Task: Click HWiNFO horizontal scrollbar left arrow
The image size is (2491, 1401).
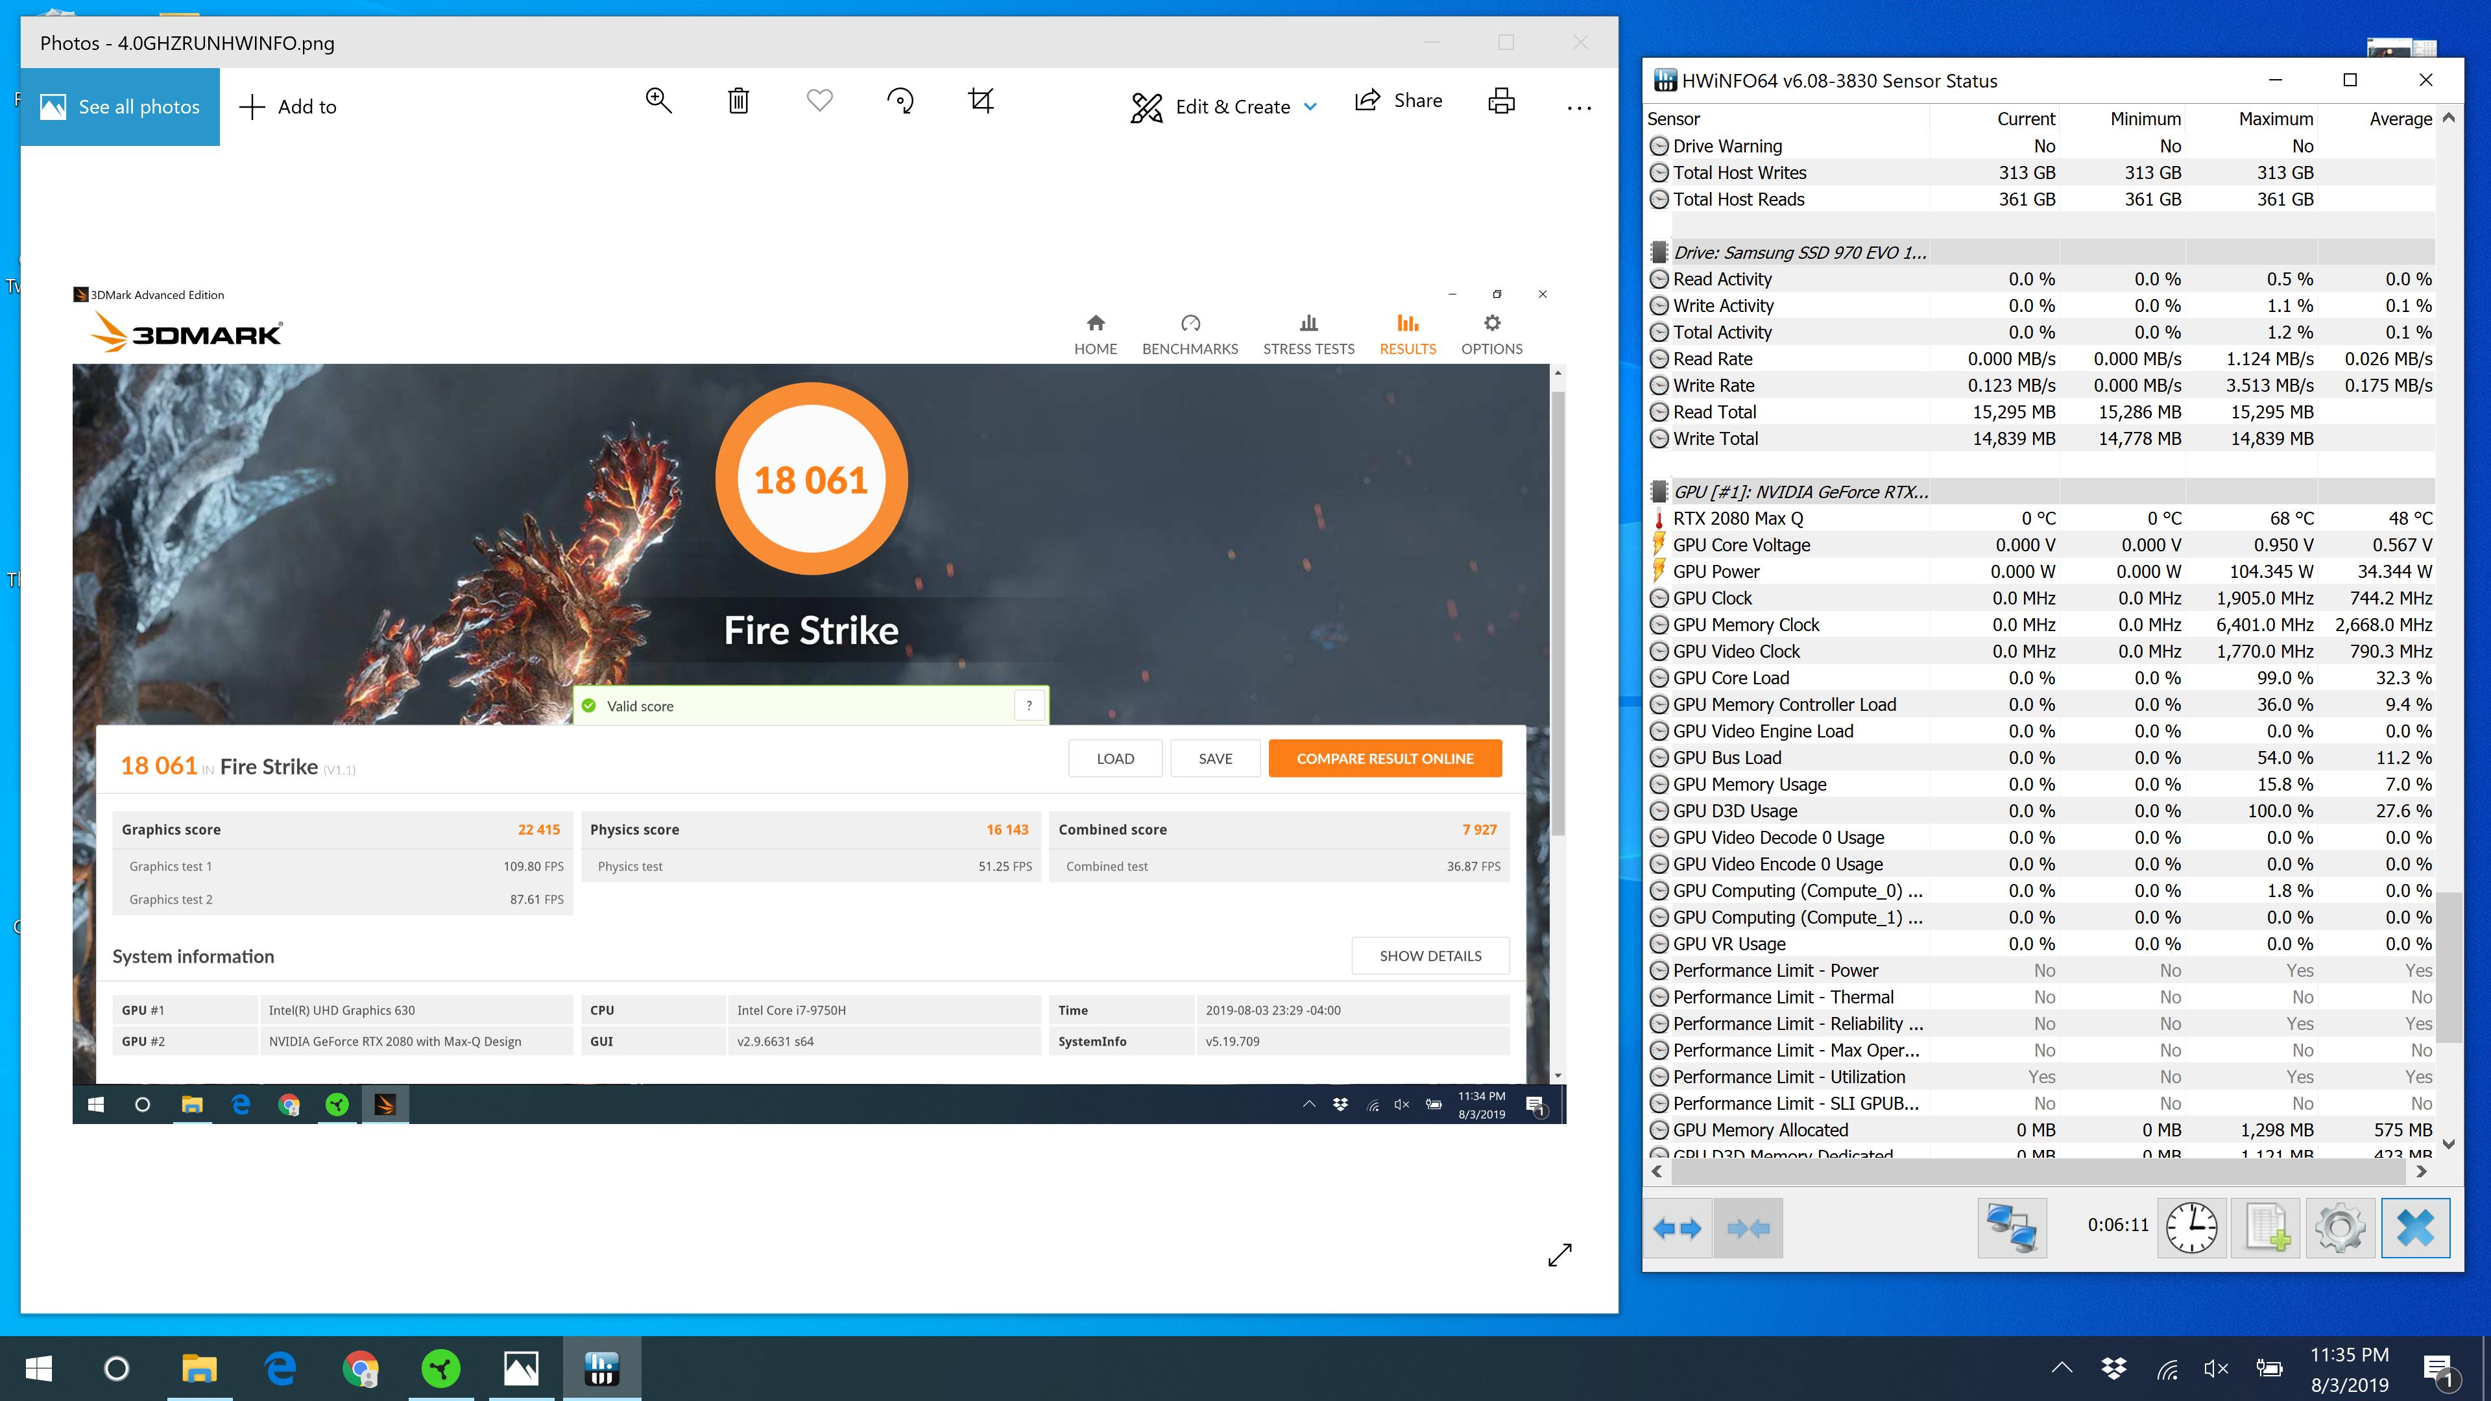Action: tap(1657, 1172)
